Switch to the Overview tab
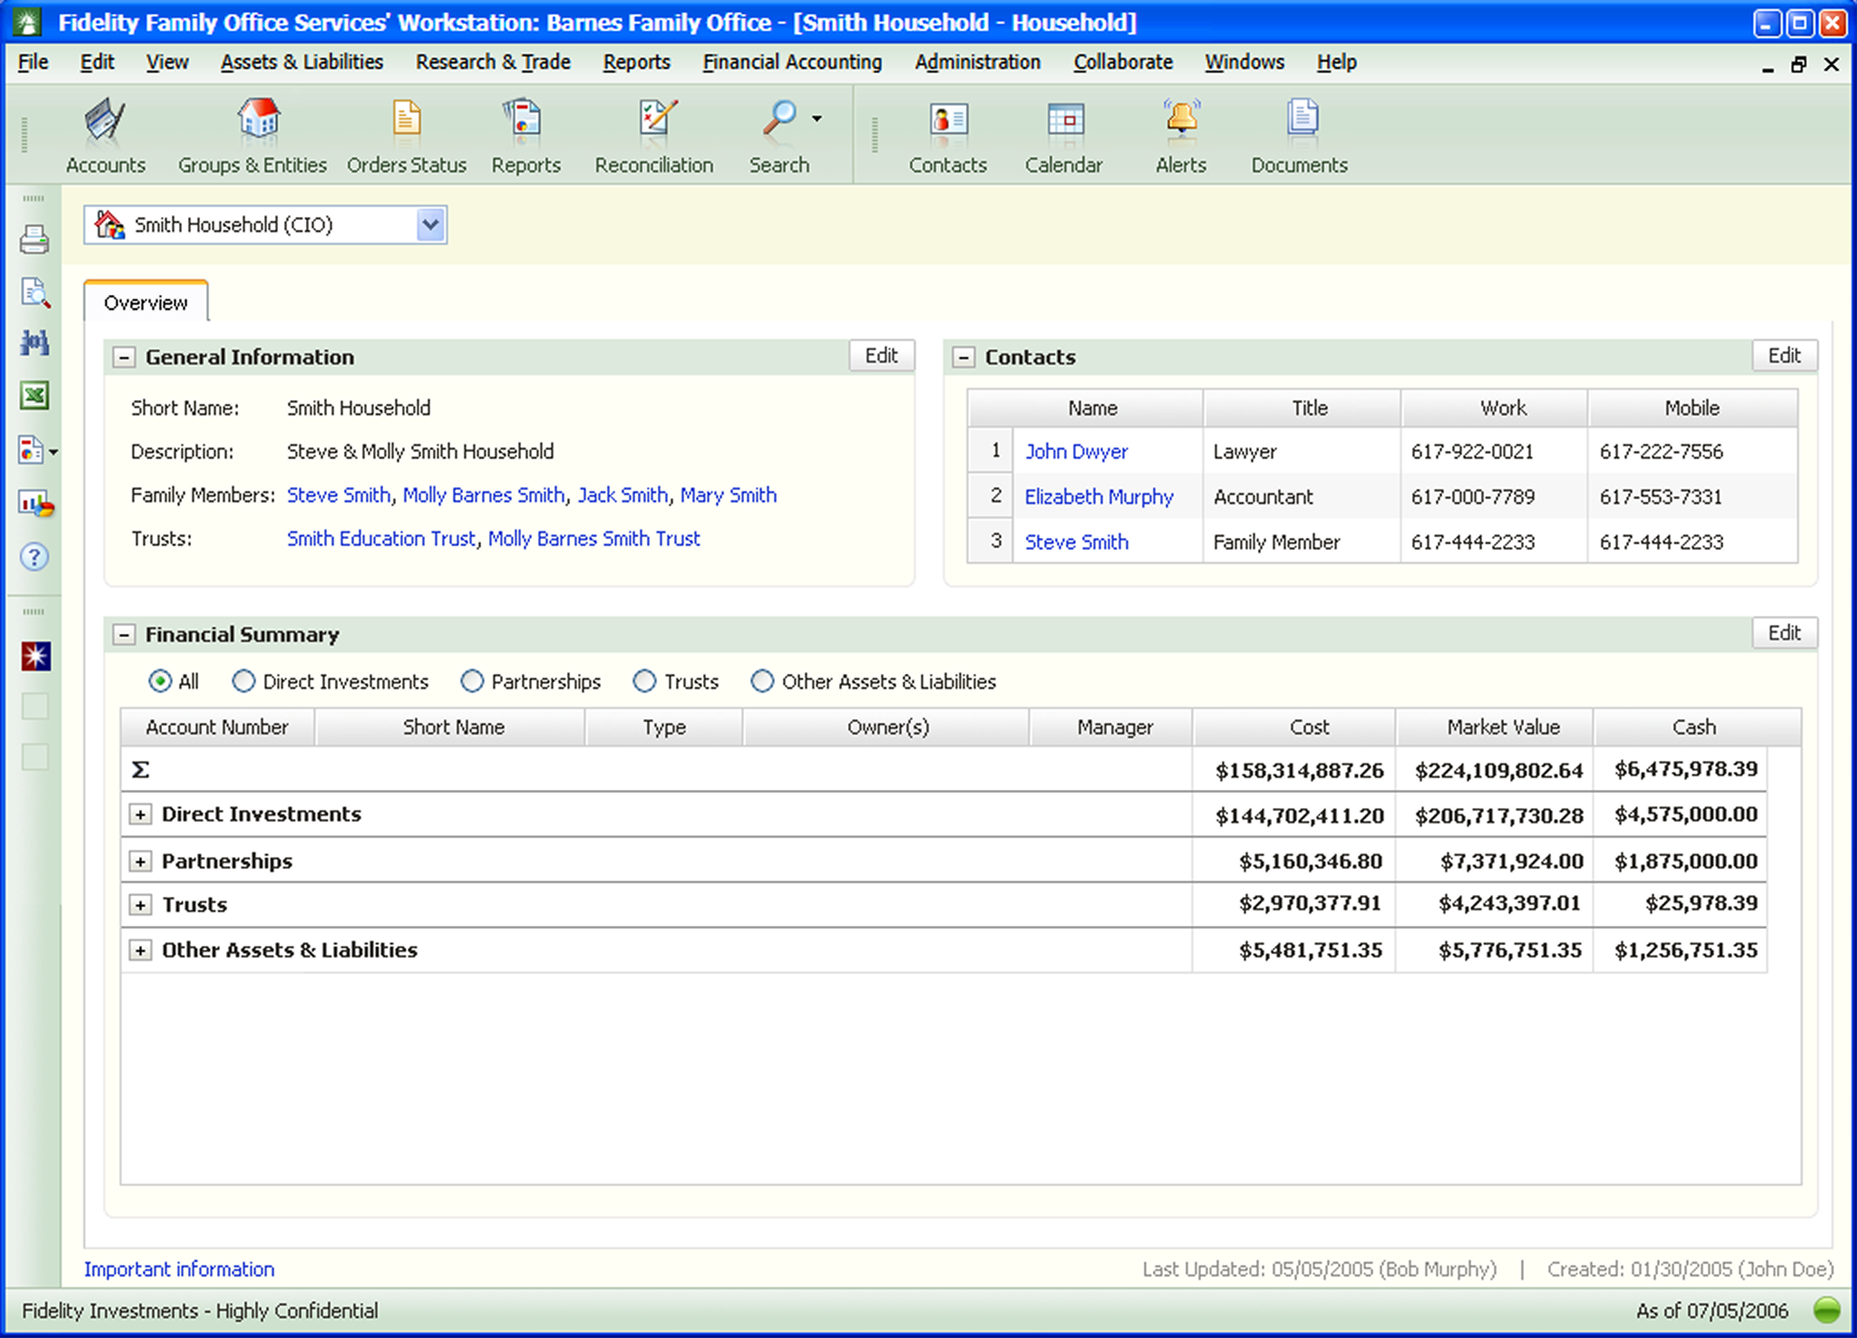The width and height of the screenshot is (1857, 1338). point(146,303)
